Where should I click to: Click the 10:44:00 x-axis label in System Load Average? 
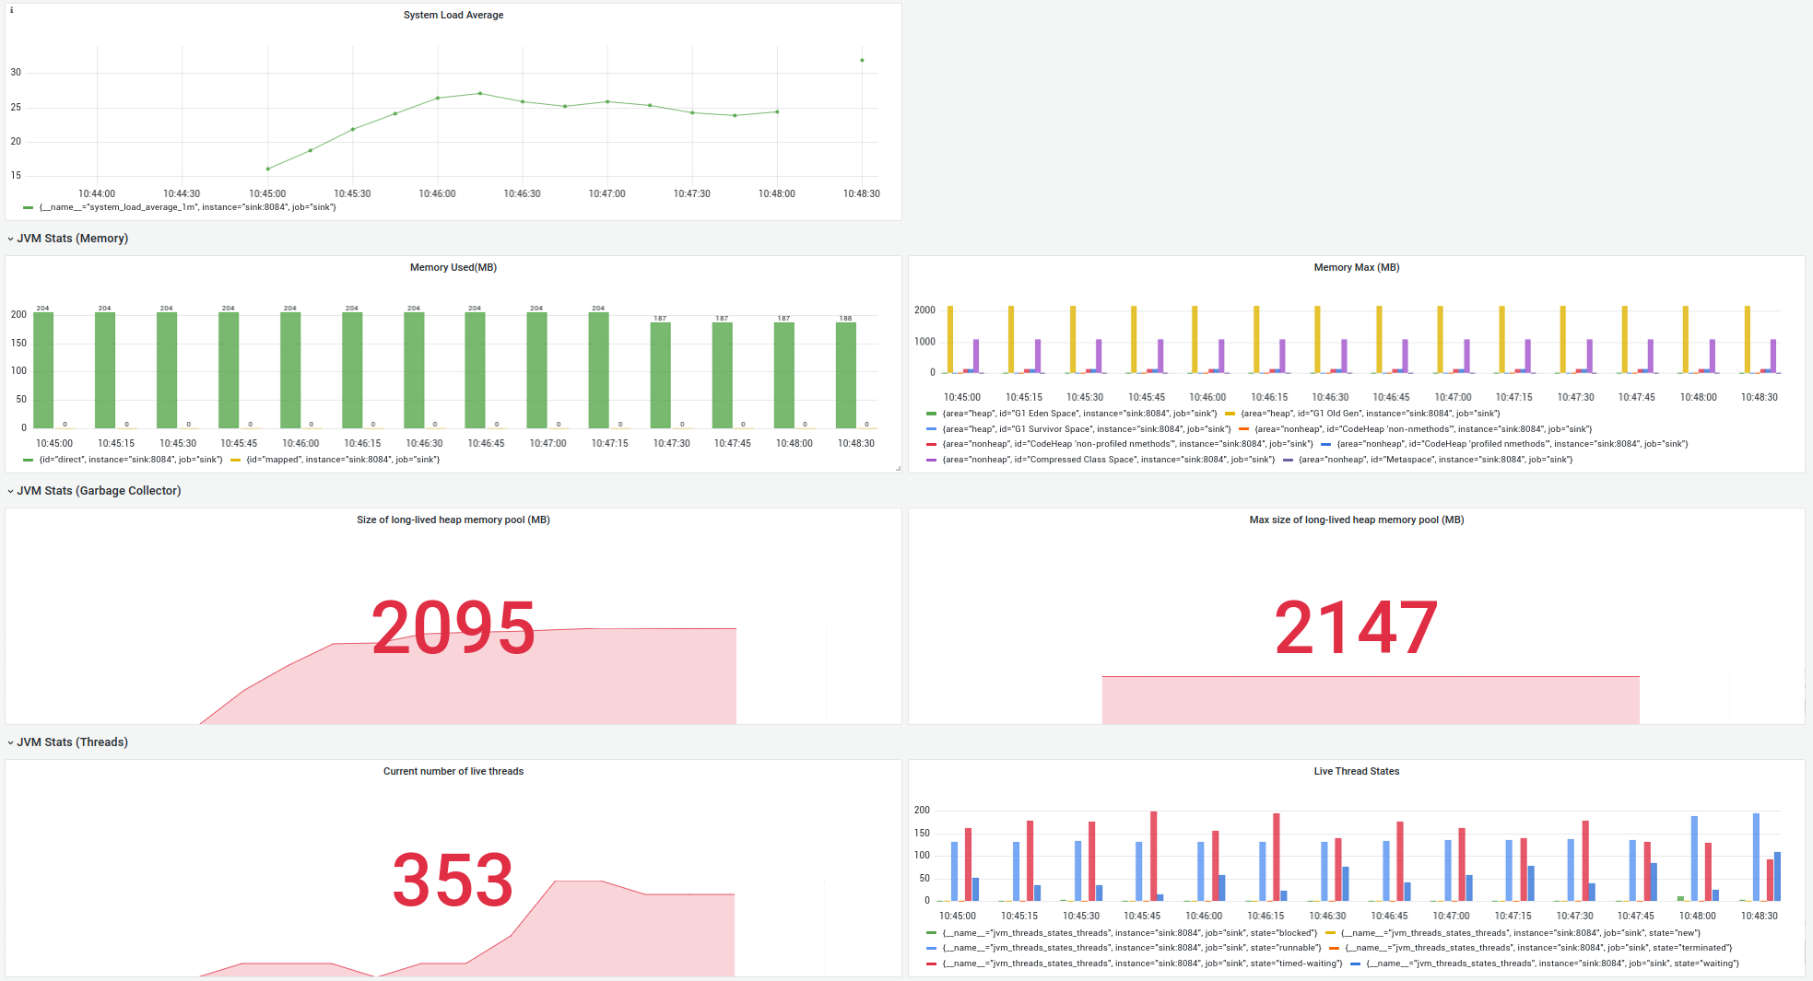pyautogui.click(x=97, y=193)
